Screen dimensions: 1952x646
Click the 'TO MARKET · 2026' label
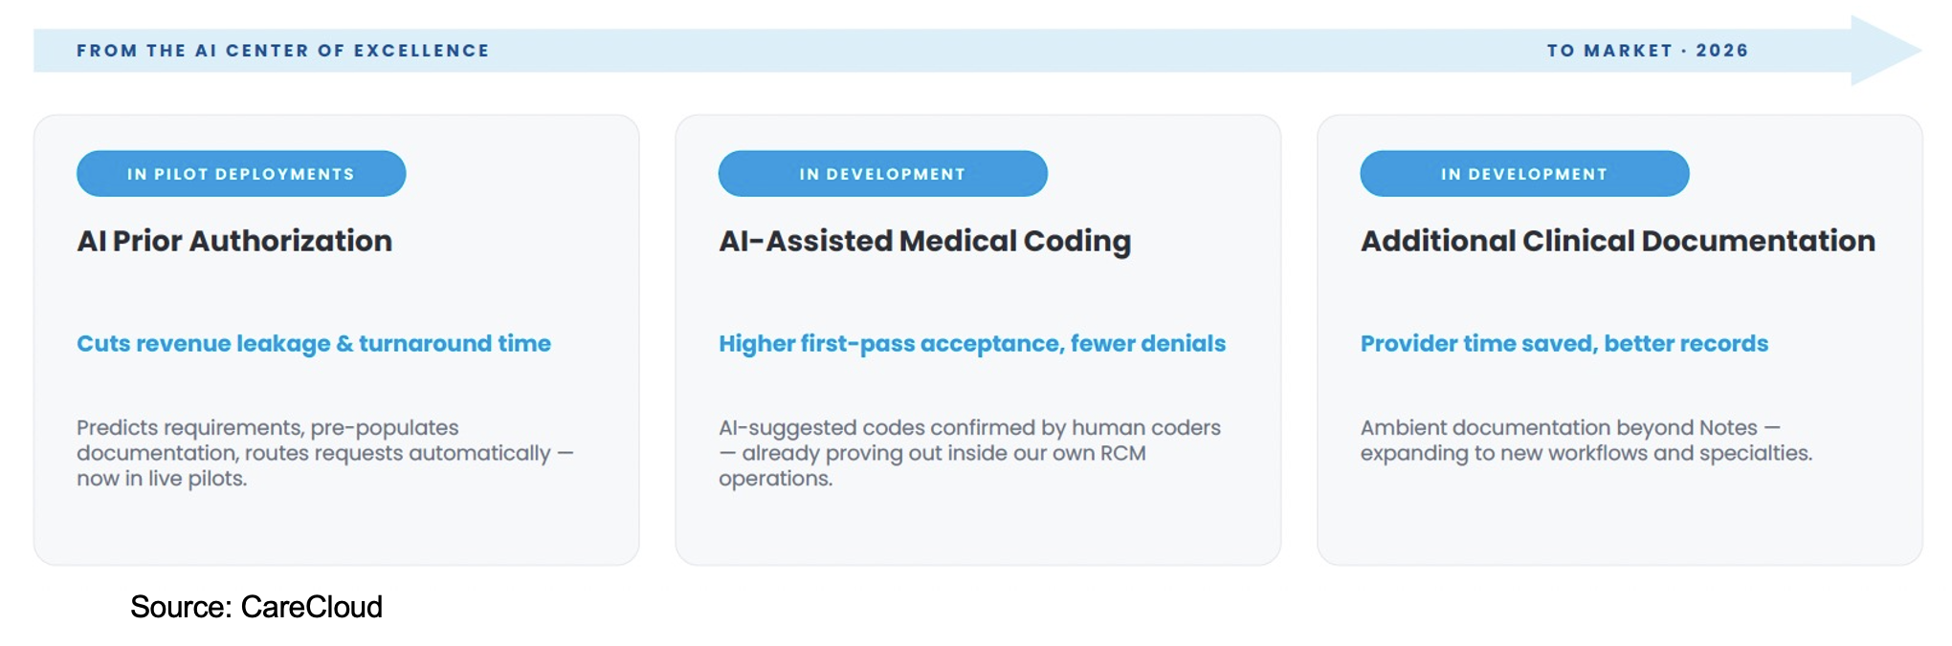point(1648,51)
